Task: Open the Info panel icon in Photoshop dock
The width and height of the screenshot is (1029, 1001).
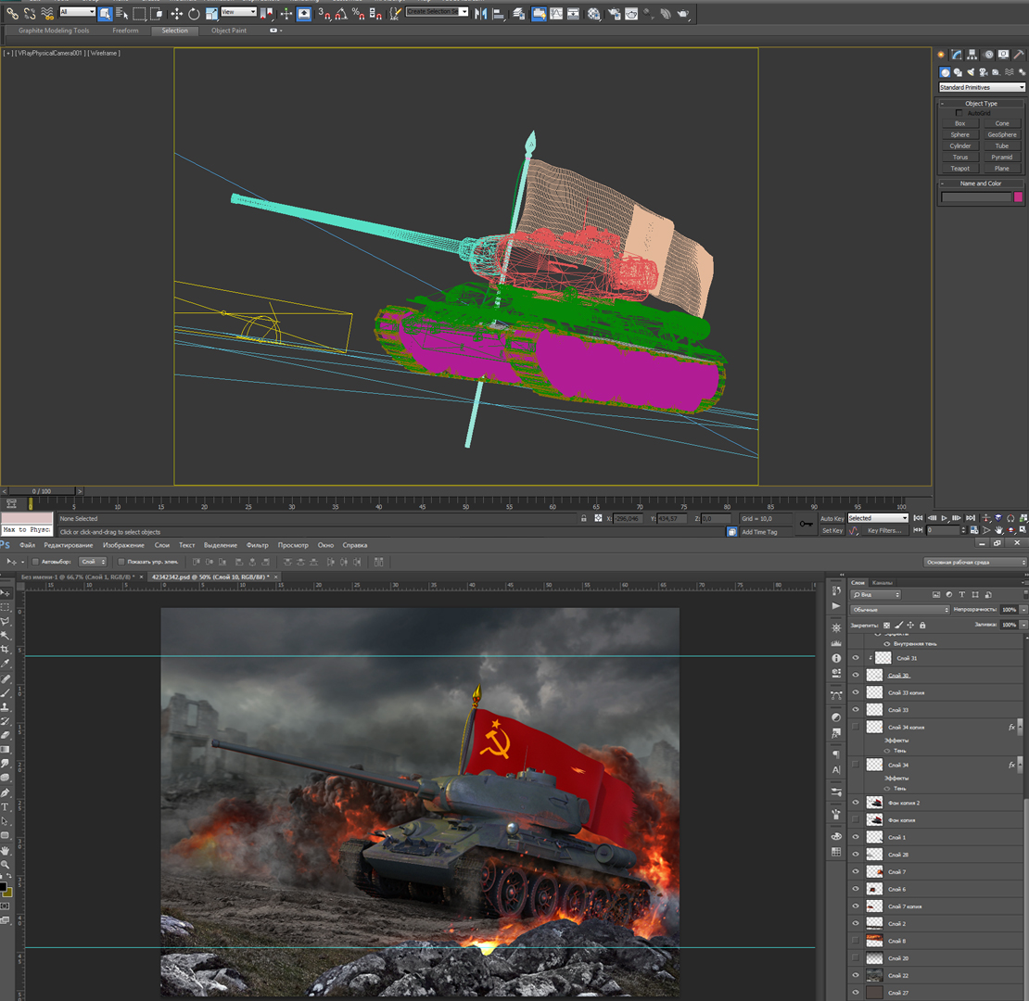Action: tap(836, 658)
